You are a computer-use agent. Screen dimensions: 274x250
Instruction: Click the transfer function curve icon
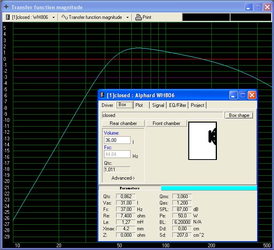click(x=64, y=17)
